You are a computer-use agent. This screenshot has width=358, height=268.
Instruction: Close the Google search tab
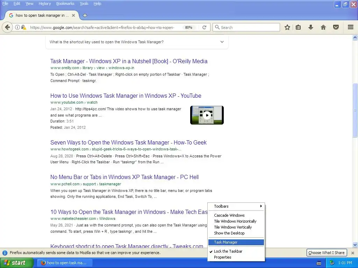[x=73, y=15]
